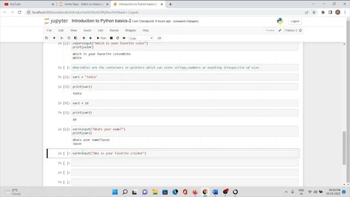Open the Chrome three-dot menu

[x=345, y=12]
